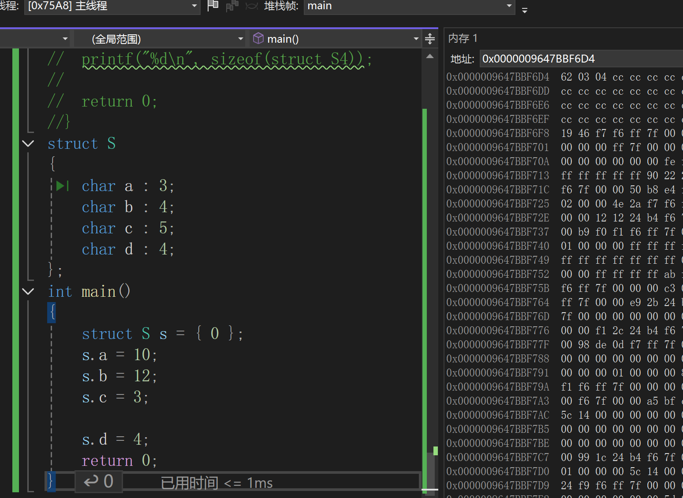
Task: Click the opening brace of main()
Action: 52,312
